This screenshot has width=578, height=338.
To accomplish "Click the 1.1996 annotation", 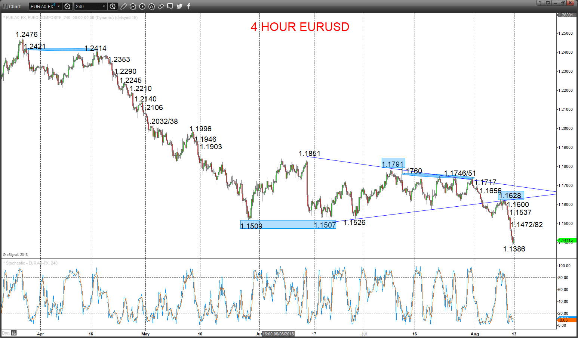I will click(x=200, y=129).
